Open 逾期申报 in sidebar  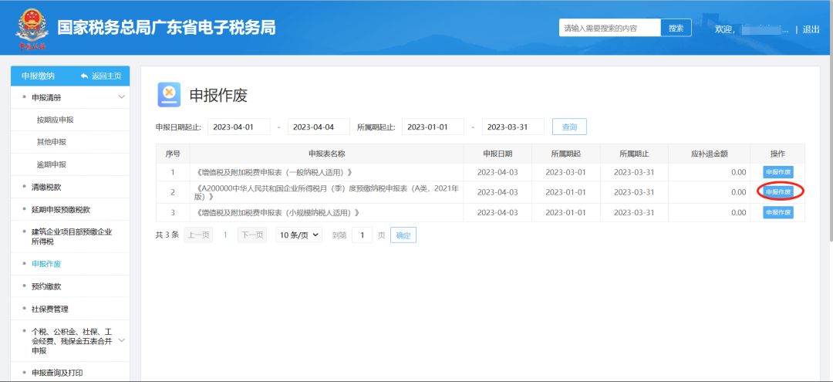pyautogui.click(x=52, y=164)
